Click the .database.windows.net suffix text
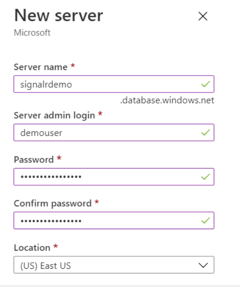240x287 pixels. click(x=167, y=100)
